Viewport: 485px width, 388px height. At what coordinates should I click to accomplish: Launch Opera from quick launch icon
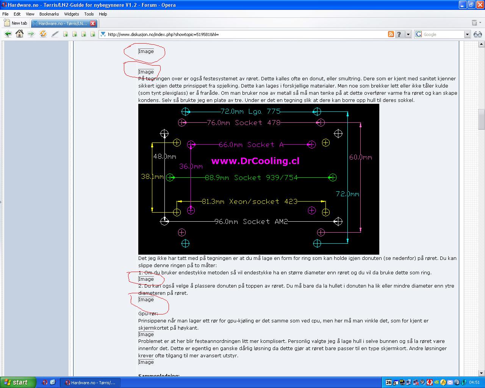tap(45, 382)
